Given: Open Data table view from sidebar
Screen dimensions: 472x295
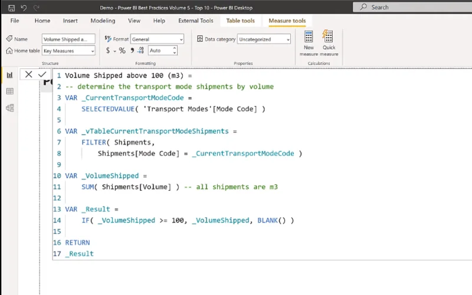Looking at the screenshot, I should [9, 91].
